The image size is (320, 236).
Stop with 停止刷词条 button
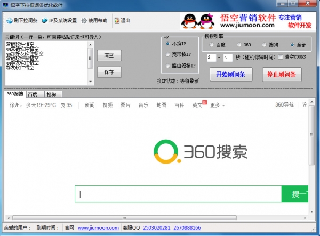click(x=282, y=75)
